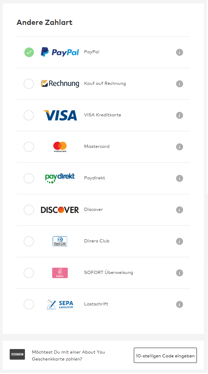The height and width of the screenshot is (374, 208).
Task: Click 10-stelligen Code eingeben button
Action: (165, 355)
